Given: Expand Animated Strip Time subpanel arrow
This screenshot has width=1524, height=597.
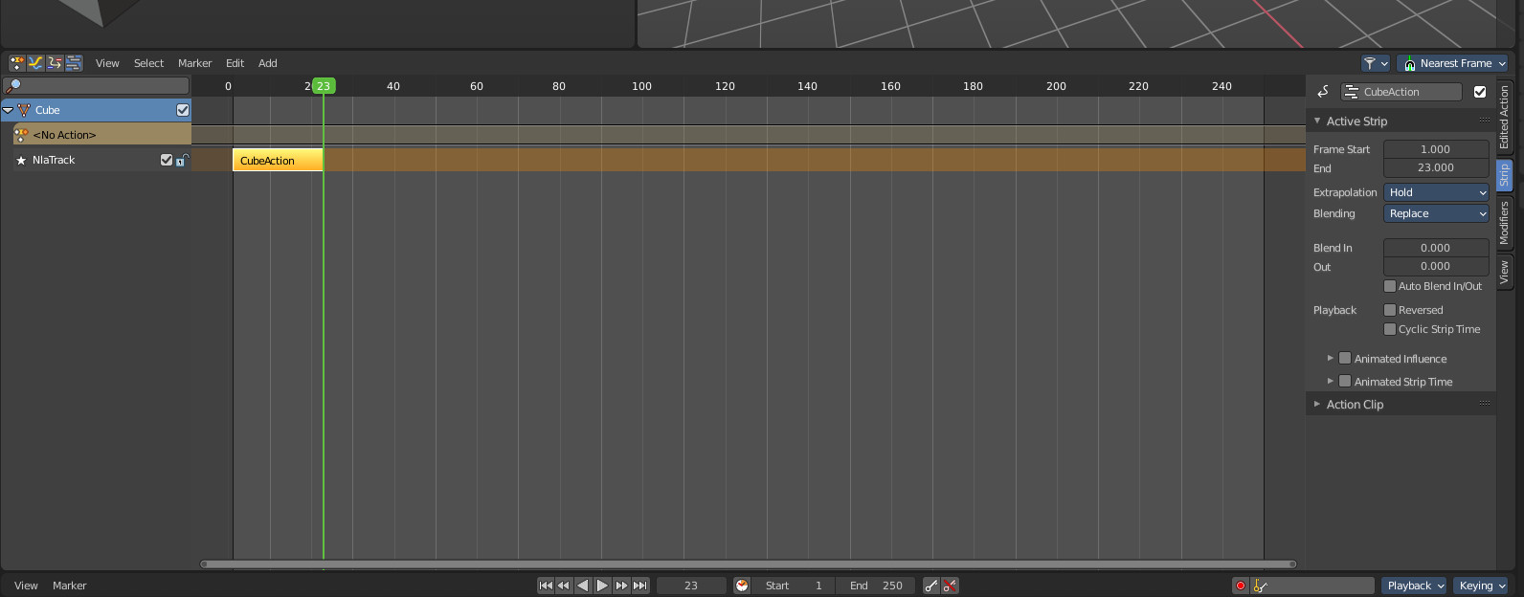Looking at the screenshot, I should coord(1330,381).
